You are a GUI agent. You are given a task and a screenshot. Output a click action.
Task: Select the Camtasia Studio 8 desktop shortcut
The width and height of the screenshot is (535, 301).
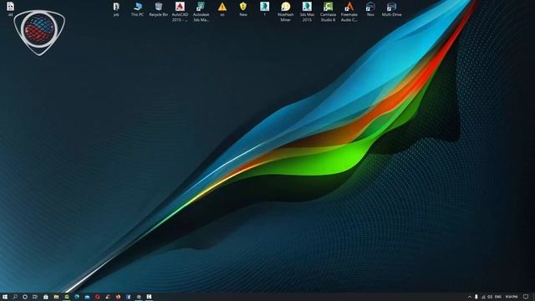(x=328, y=12)
